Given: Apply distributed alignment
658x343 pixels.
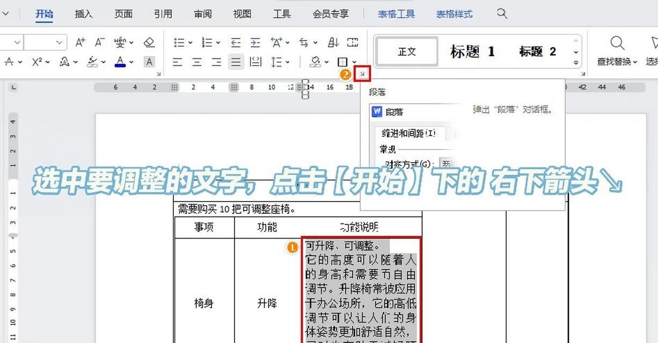Looking at the screenshot, I should 255,62.
